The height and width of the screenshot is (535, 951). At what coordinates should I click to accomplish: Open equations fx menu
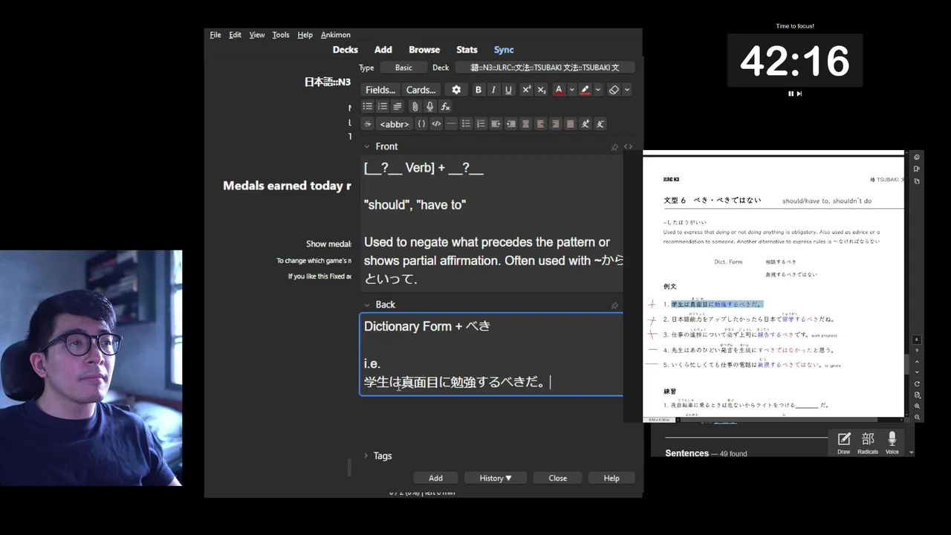pos(445,107)
